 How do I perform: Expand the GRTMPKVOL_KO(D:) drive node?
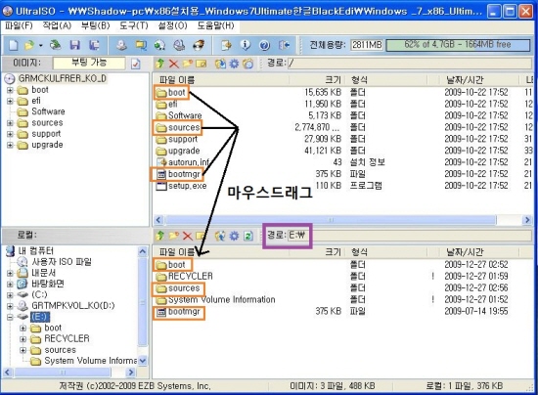[x=10, y=306]
